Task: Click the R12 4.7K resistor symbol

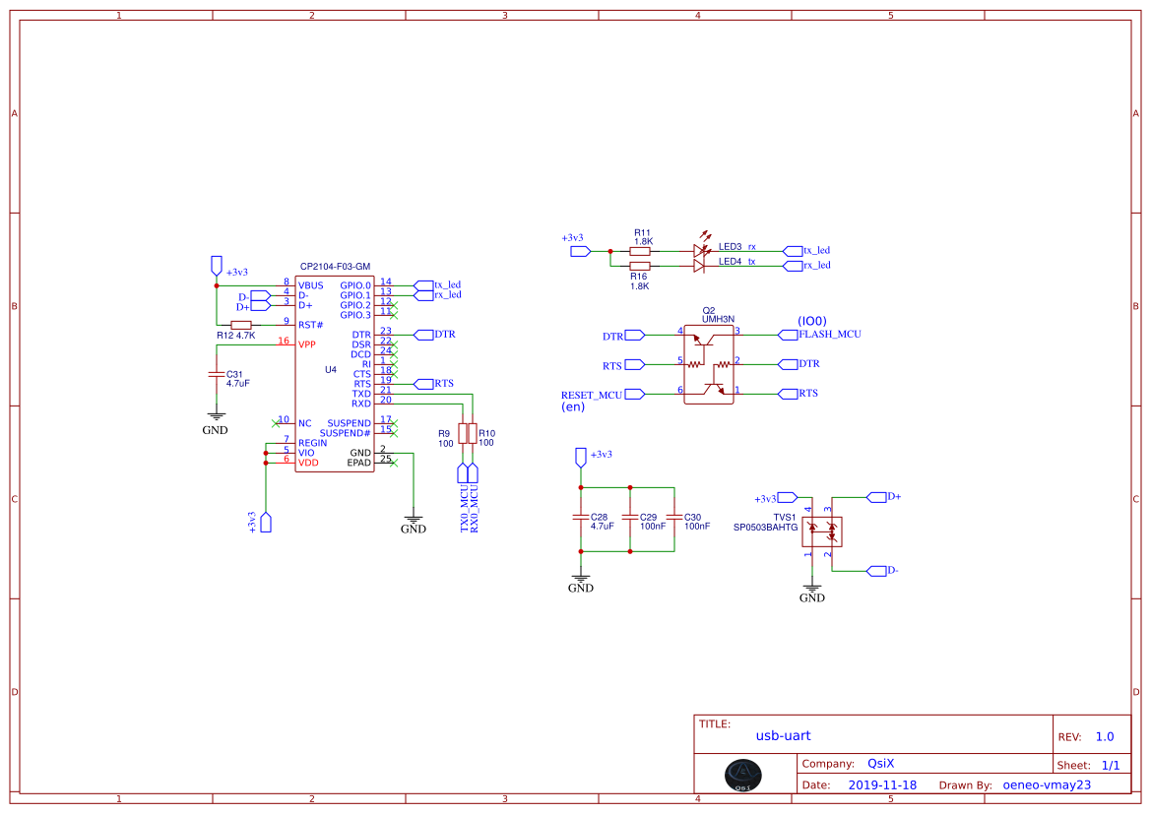Action: [239, 325]
